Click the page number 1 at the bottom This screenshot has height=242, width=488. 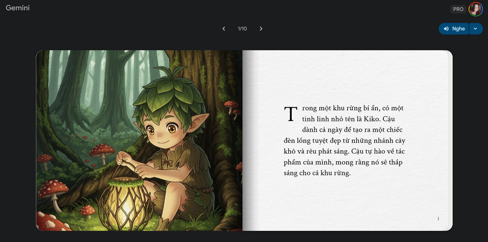point(438,219)
